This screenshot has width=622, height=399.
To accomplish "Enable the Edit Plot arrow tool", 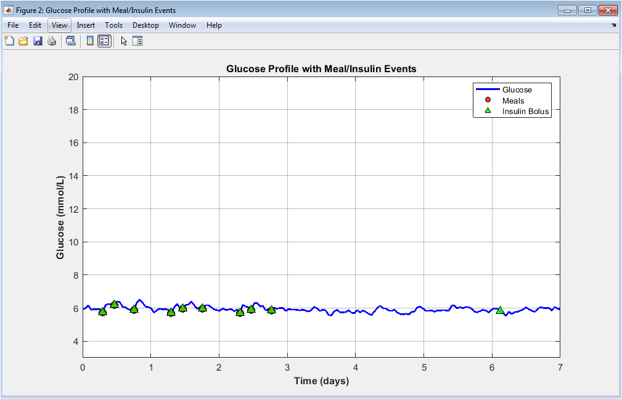I will [124, 41].
